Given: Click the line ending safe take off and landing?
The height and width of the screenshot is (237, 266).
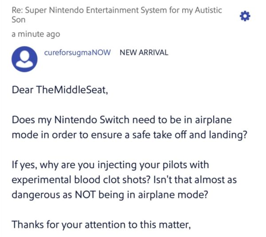Looking at the screenshot, I should coord(129,135).
